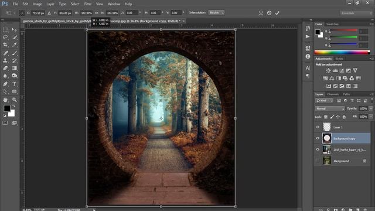Viewport: 375px width, 211px height.
Task: Swap foreground and background colors
Action: [x=13, y=106]
